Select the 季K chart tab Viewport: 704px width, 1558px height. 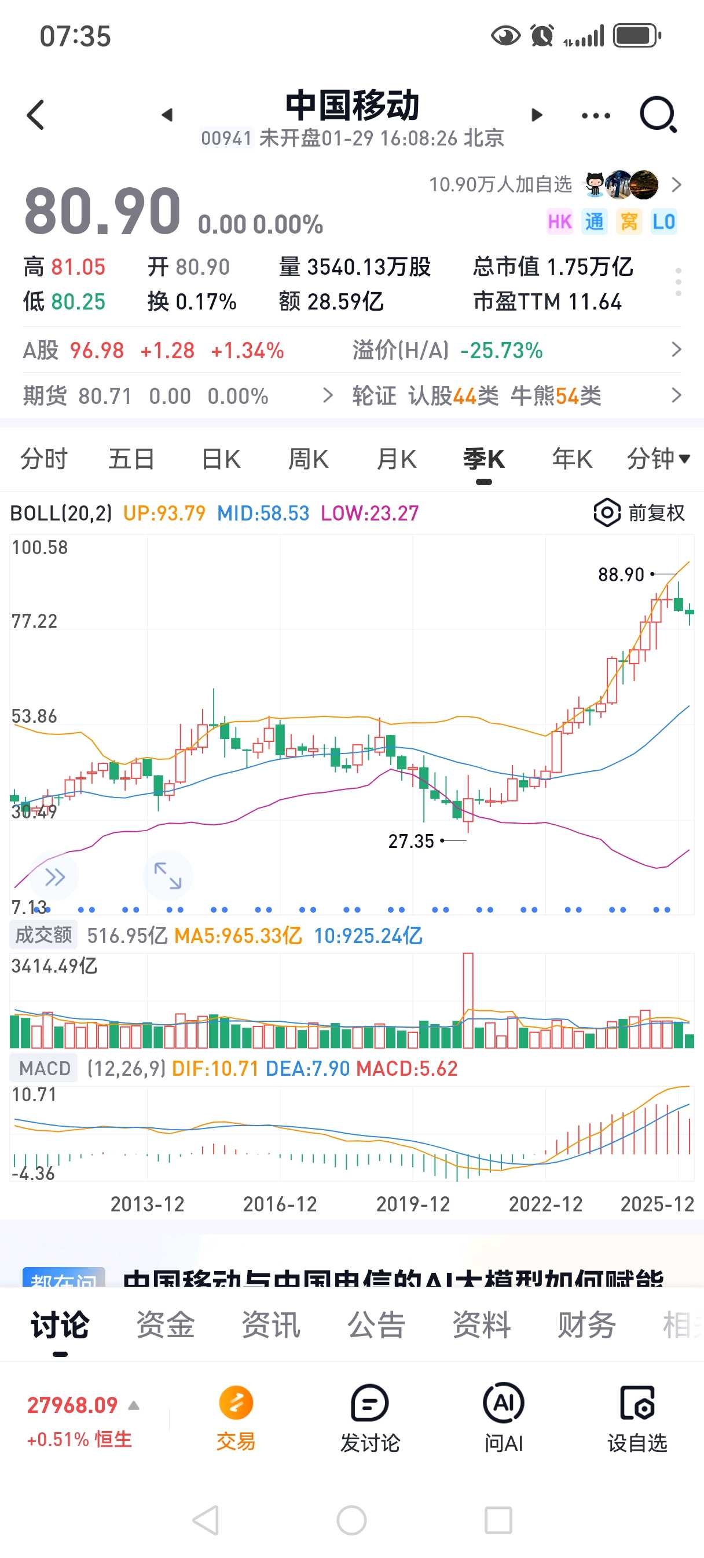click(484, 459)
